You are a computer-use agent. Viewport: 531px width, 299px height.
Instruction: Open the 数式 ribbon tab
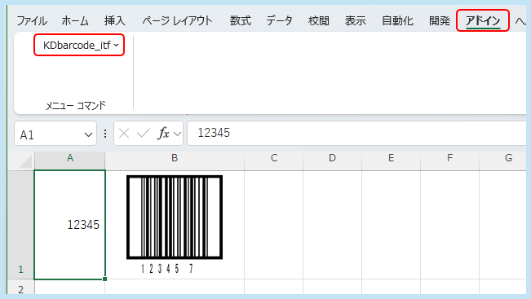pos(240,20)
